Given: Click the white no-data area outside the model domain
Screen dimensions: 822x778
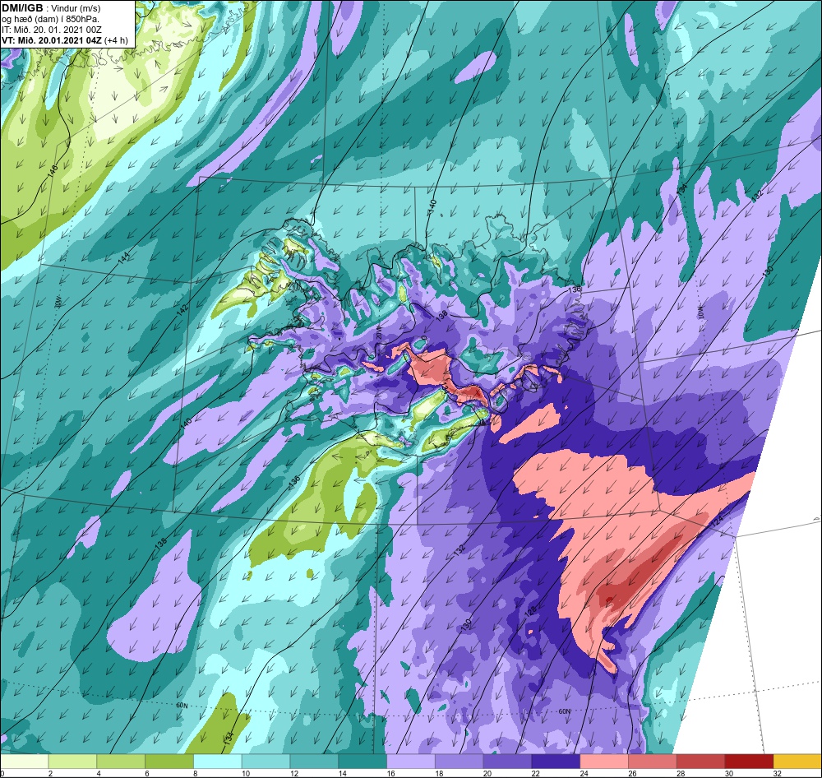Looking at the screenshot, I should click(775, 604).
